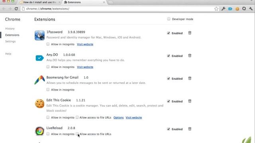Open the Edit This Cookie toolbar icon
Viewport: 255px width, 143px height.
(237, 9)
